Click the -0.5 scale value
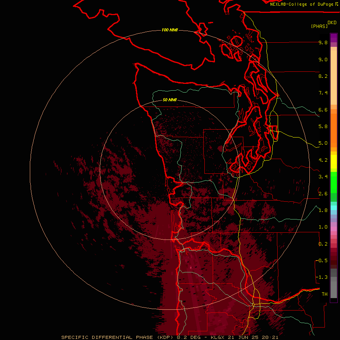 tap(321, 261)
